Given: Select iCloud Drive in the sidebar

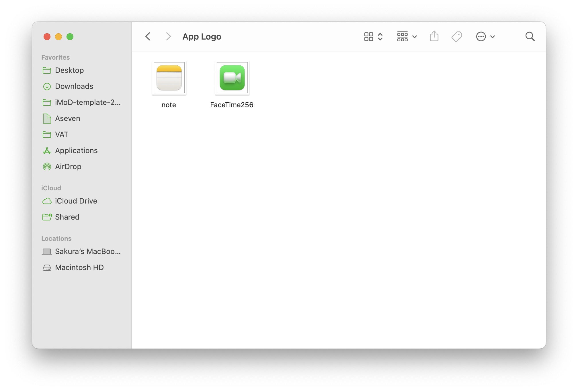Looking at the screenshot, I should click(x=76, y=201).
